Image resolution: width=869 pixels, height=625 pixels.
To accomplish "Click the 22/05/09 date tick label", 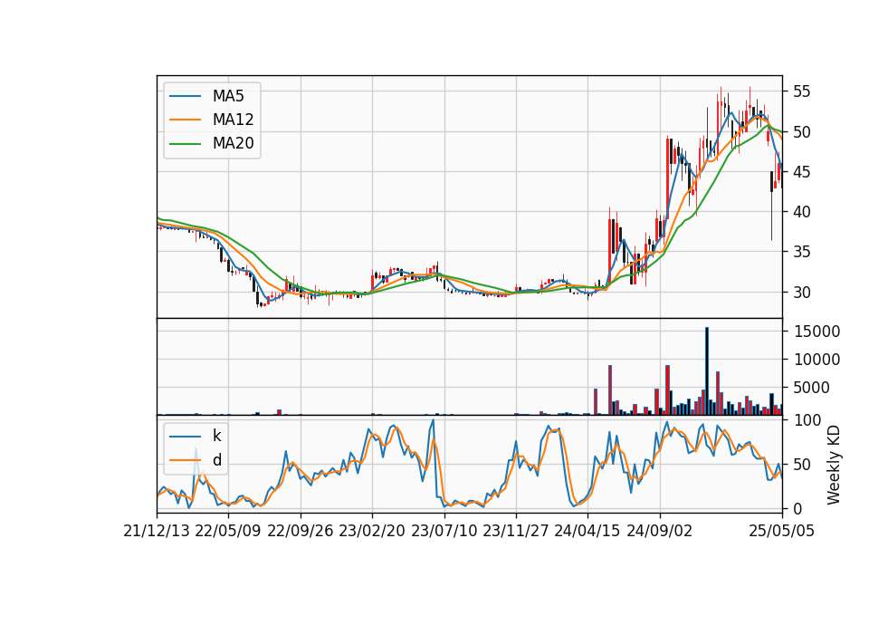I will pos(228,531).
